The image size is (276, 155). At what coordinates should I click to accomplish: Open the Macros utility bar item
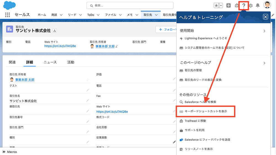[x=10, y=152]
